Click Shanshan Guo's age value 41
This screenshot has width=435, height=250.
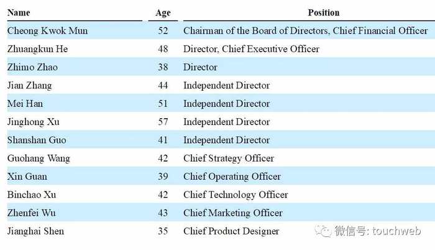tap(163, 140)
